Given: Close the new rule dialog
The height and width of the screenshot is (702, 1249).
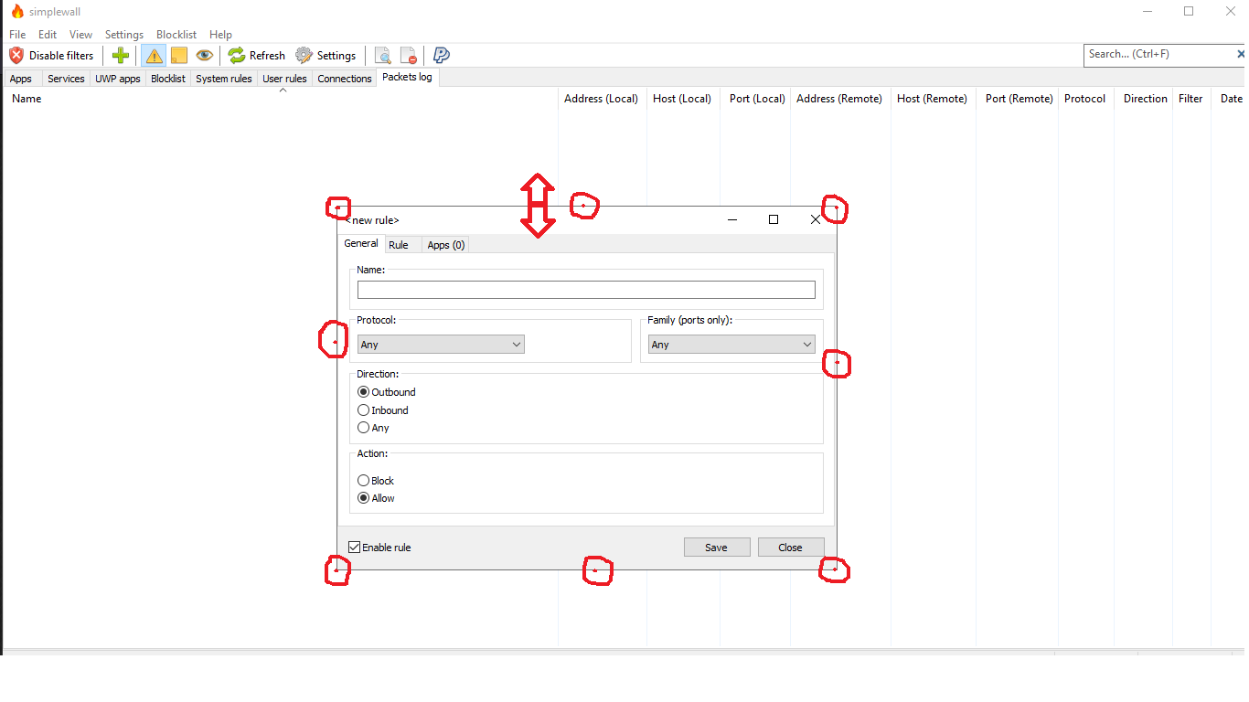Looking at the screenshot, I should tap(790, 547).
